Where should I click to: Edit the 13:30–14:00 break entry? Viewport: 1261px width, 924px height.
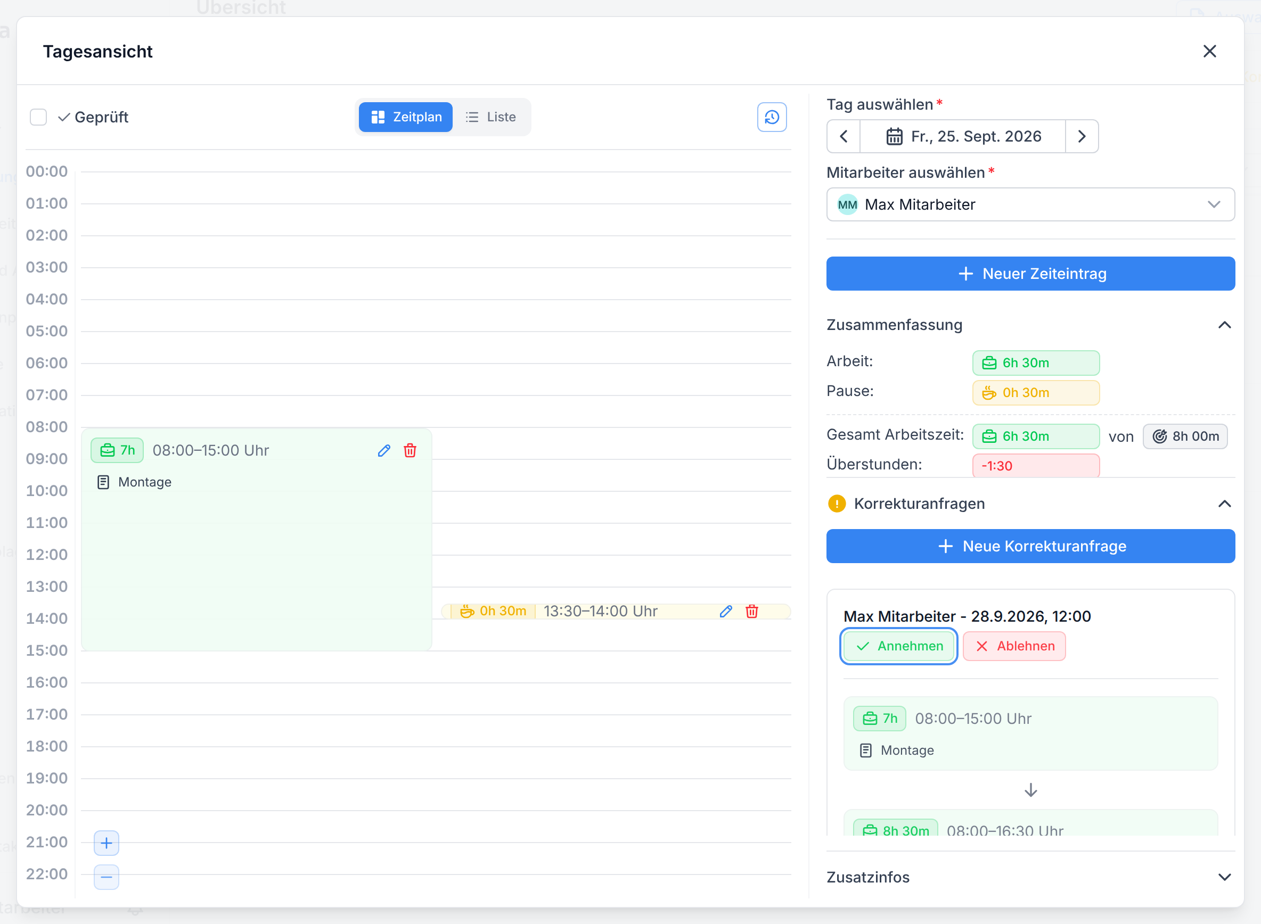(x=726, y=612)
